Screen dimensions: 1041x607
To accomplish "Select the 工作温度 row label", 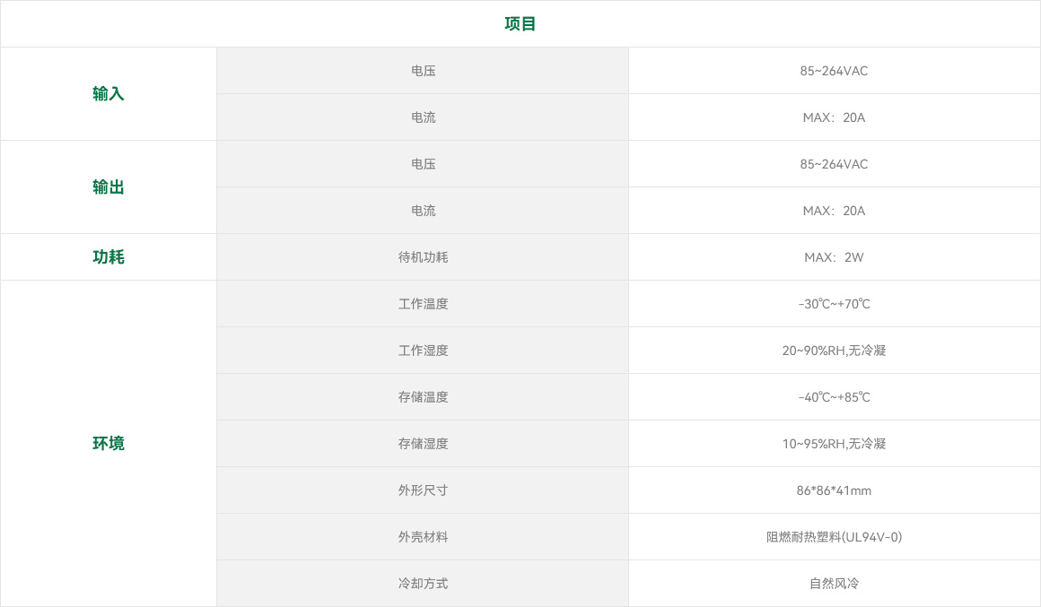I will coord(423,304).
